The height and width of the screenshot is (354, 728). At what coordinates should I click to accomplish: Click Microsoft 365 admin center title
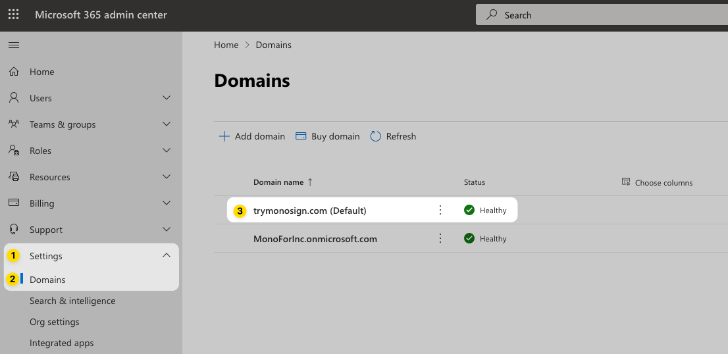(x=101, y=15)
